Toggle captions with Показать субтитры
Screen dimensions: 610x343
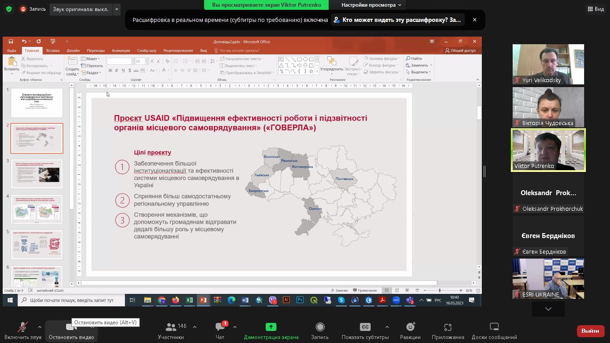click(x=365, y=331)
